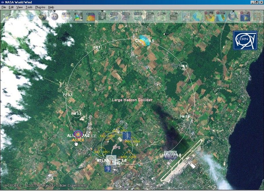Screen dimensions: 264x191
Task: Click the PA 6 access point marker
Action: tap(184, 66)
